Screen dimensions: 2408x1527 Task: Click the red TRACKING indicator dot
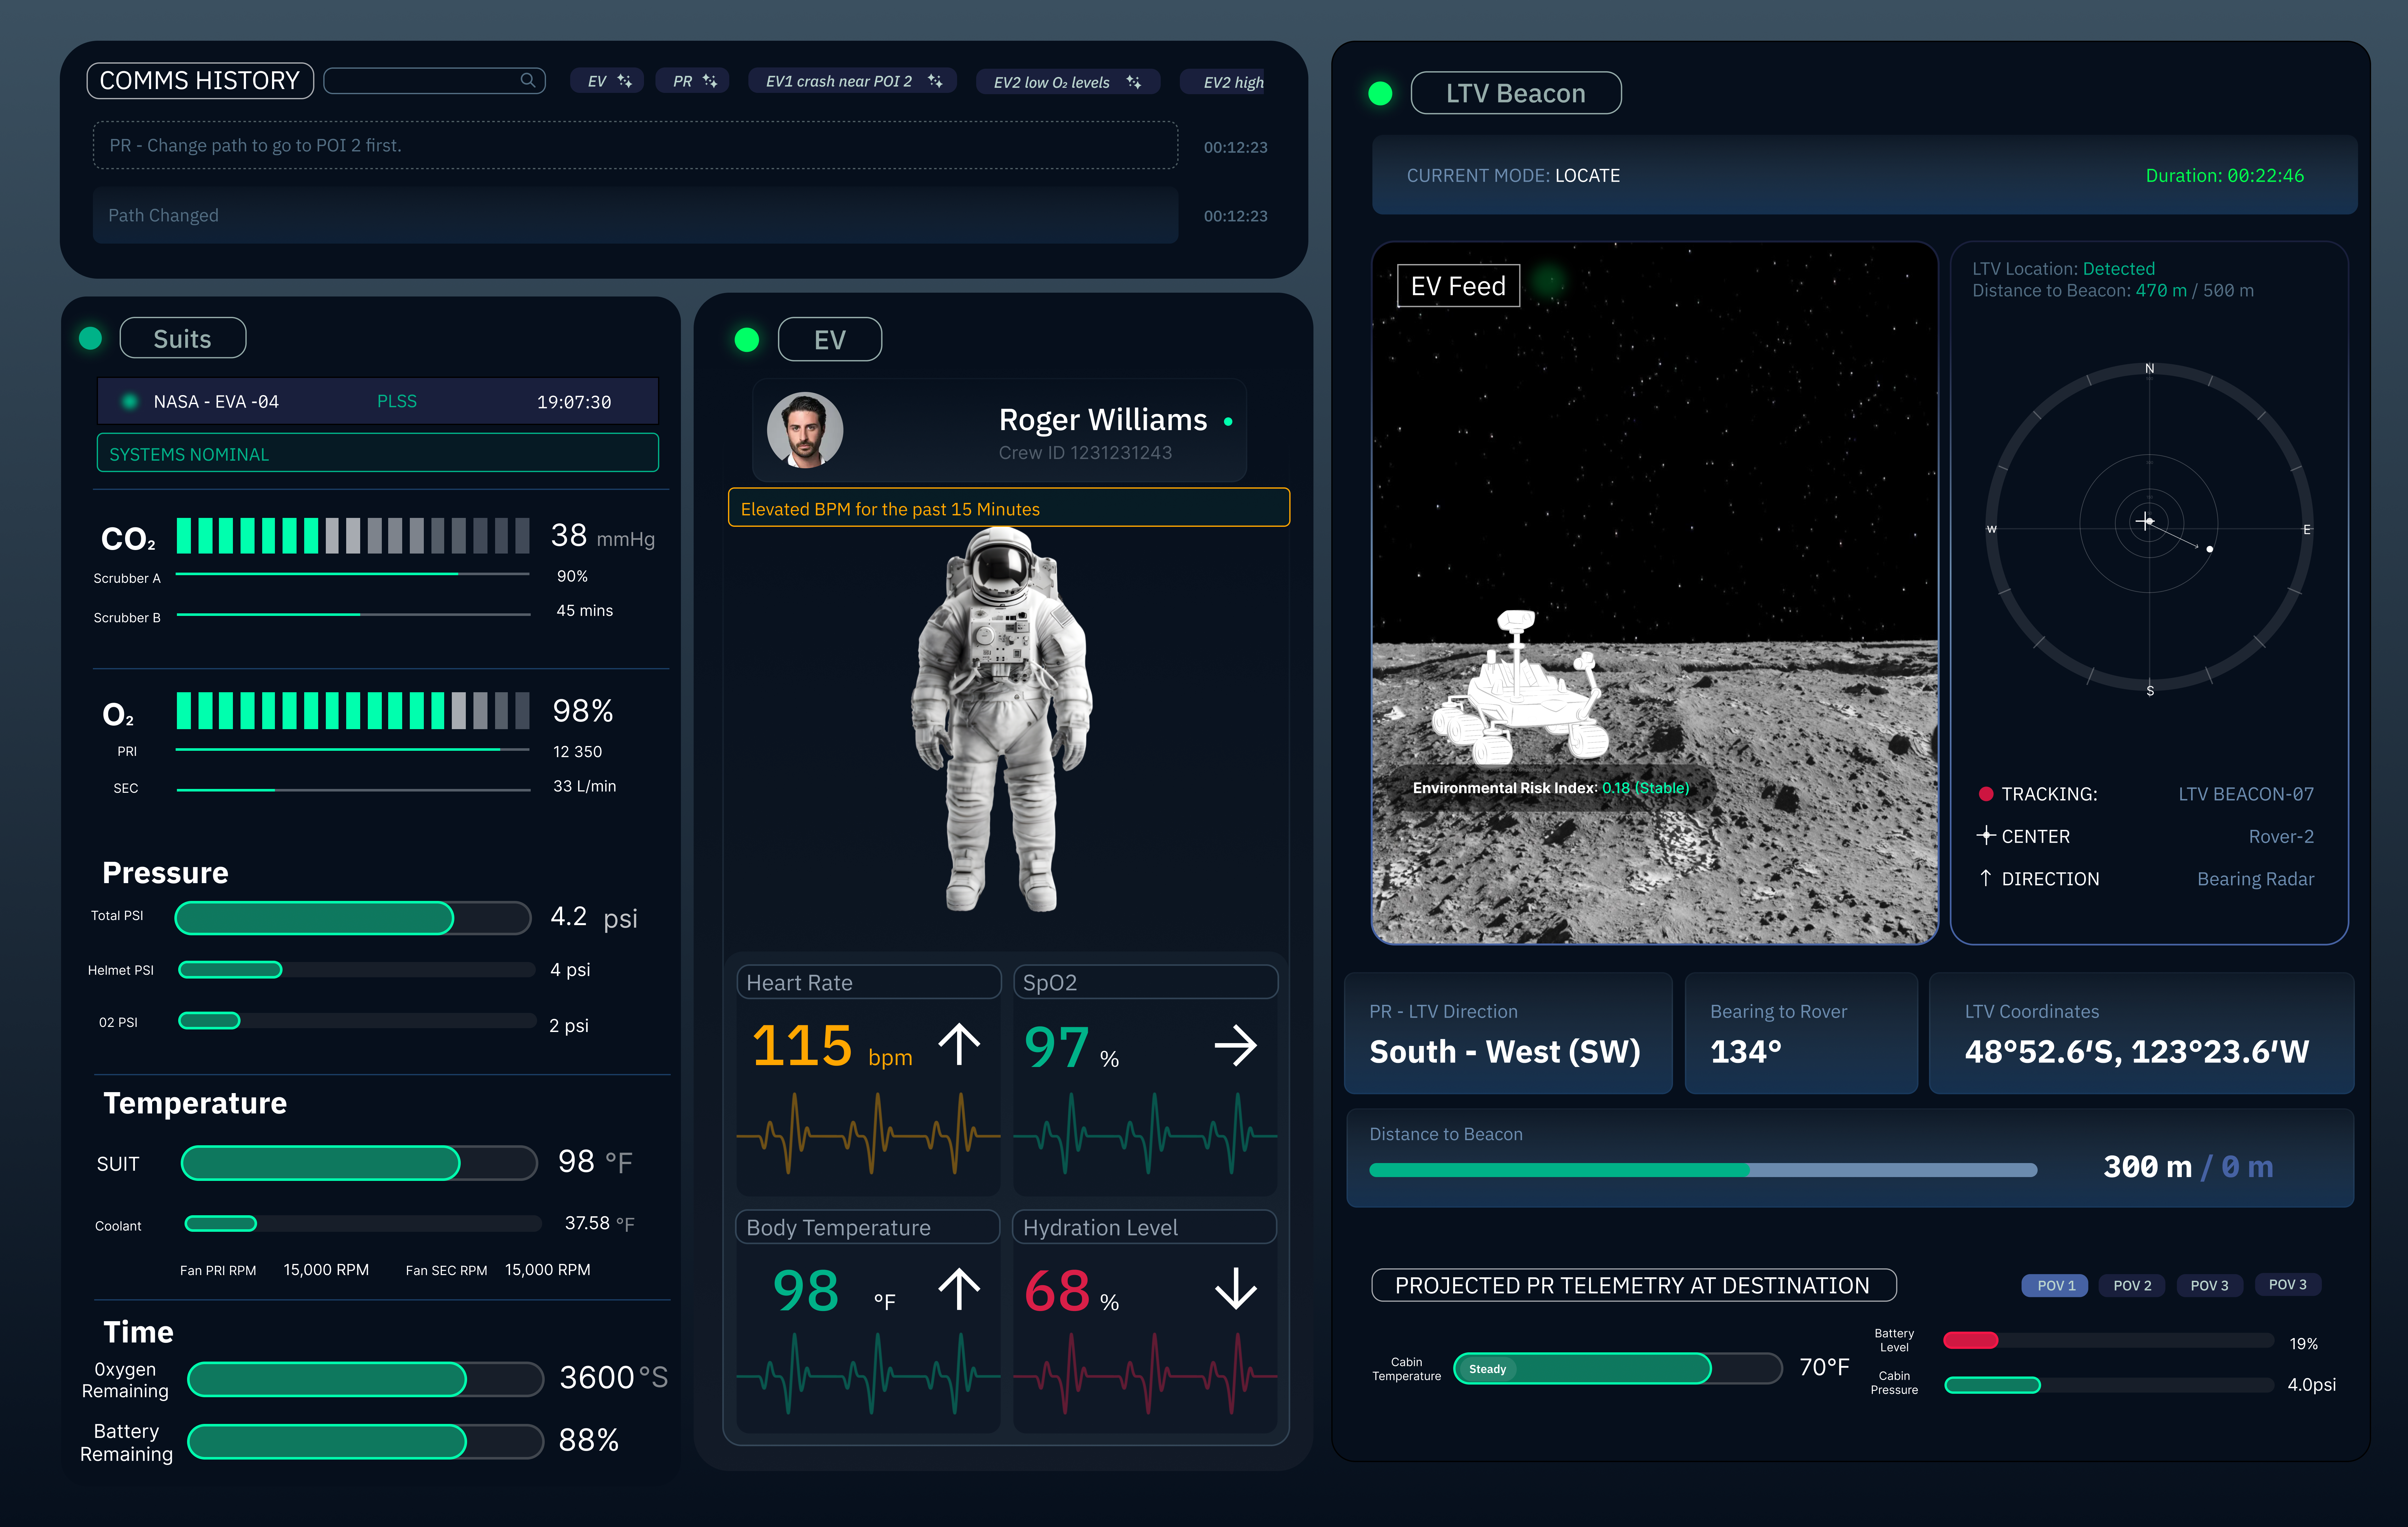tap(1986, 794)
